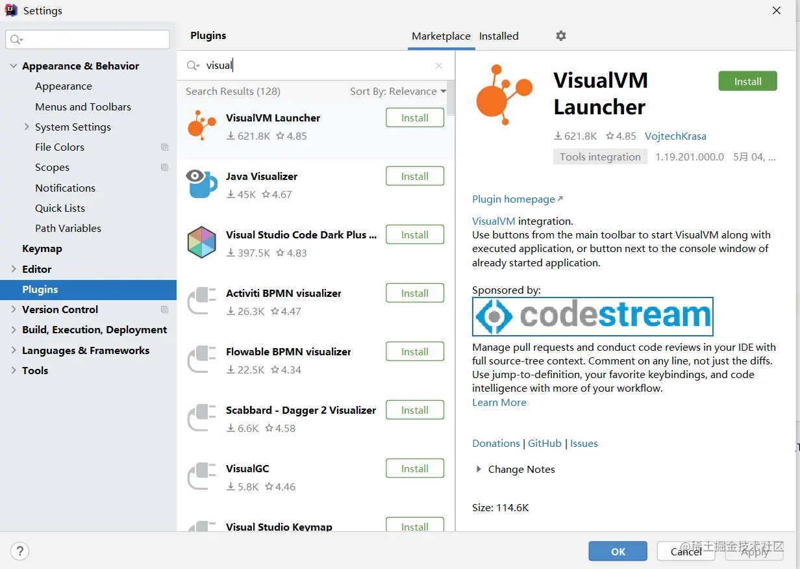Click the File Colors project-level icon

[x=164, y=147]
